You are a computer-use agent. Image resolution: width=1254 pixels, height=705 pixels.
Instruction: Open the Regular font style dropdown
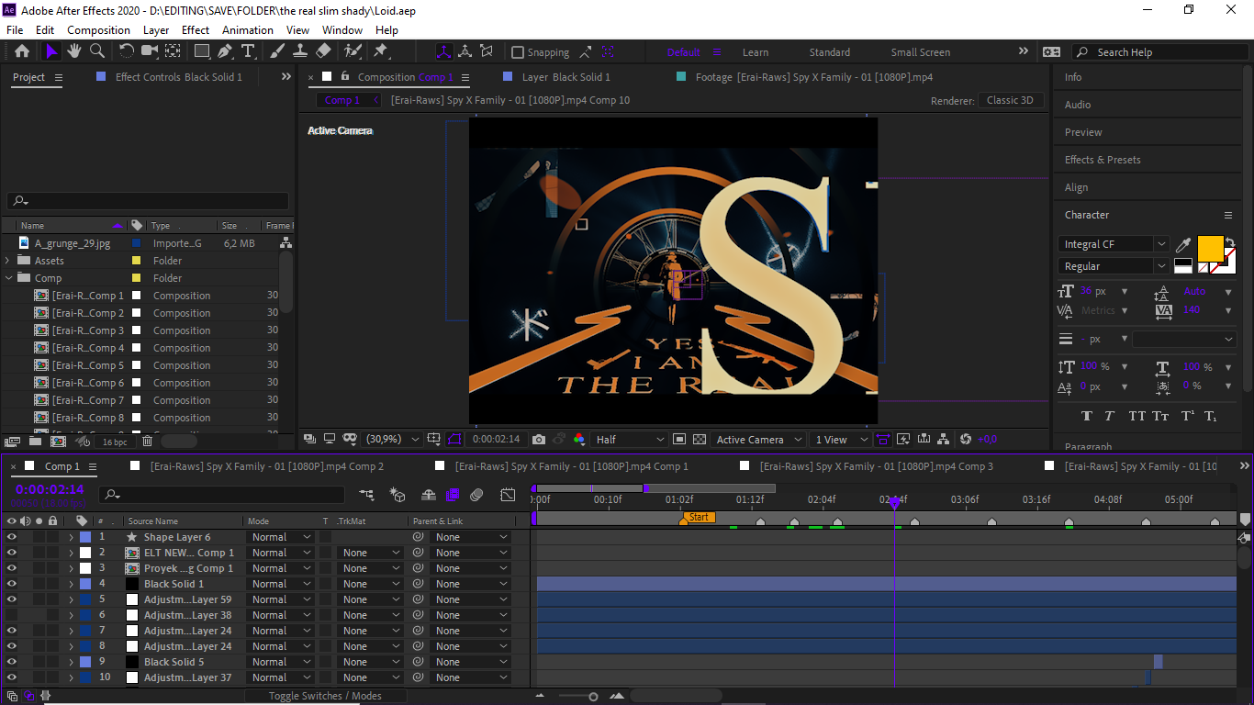(x=1114, y=266)
